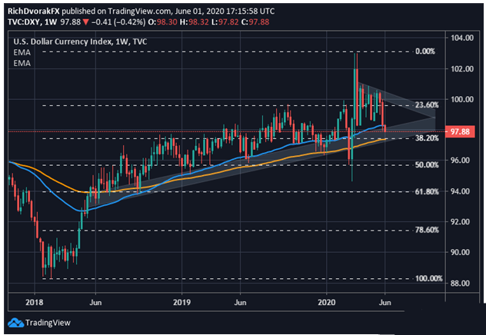Click the TradingView cloud logo icon
The width and height of the screenshot is (486, 335).
[x=15, y=323]
